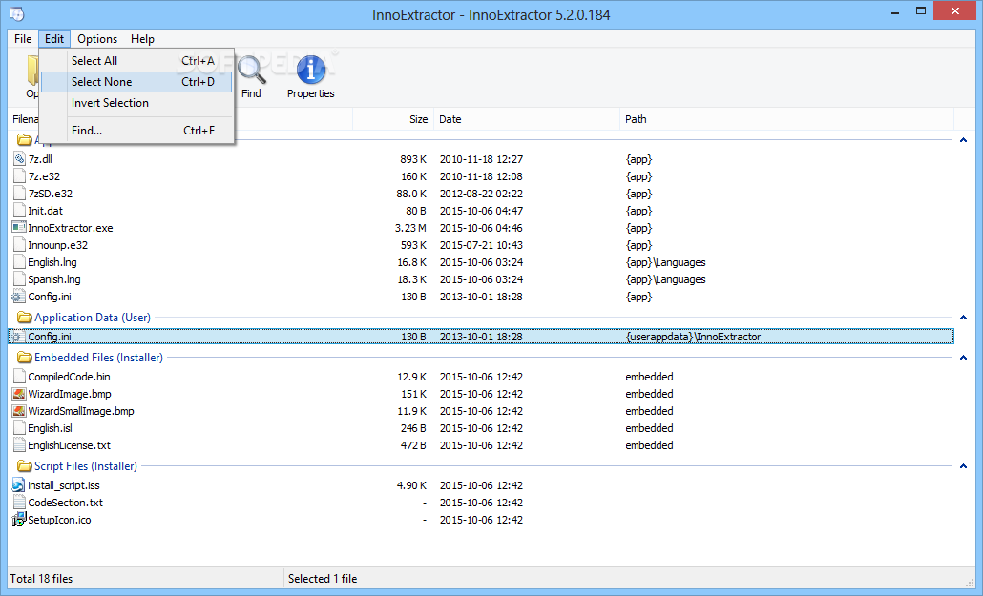
Task: Sort by the Size column header
Action: point(393,119)
